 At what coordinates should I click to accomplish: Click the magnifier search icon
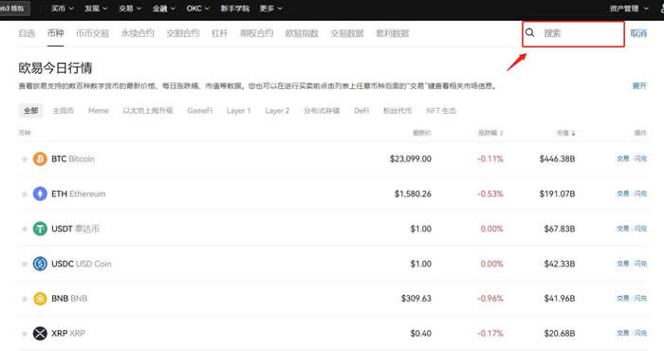point(529,32)
